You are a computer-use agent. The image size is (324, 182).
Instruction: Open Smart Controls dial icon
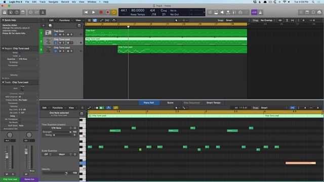click(x=30, y=12)
